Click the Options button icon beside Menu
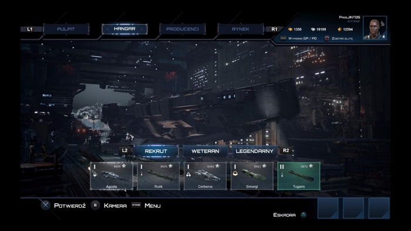The height and width of the screenshot is (231, 411). point(136,205)
